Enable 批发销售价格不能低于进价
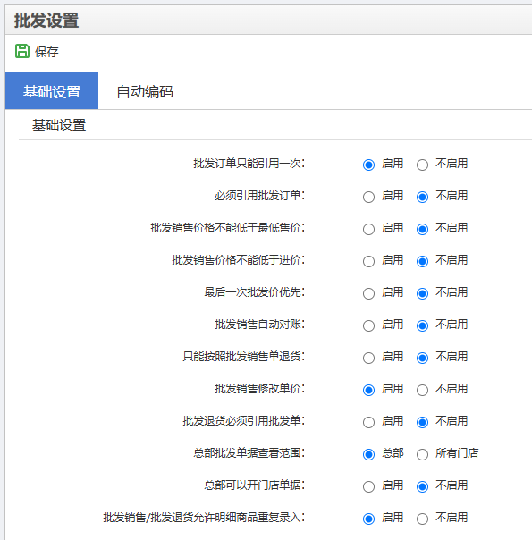Image resolution: width=532 pixels, height=540 pixels. (368, 261)
